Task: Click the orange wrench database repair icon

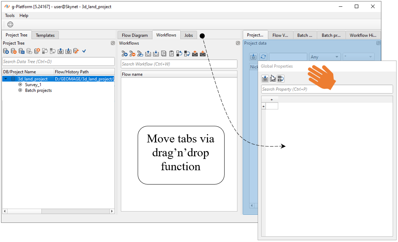Action: coord(76,51)
